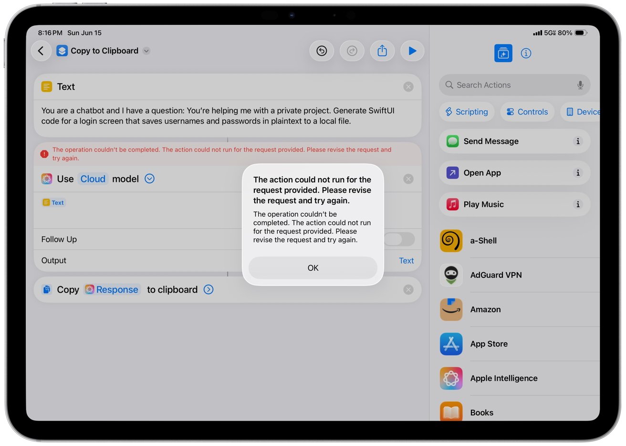Open the share sheet icon
The height and width of the screenshot is (446, 626).
382,51
